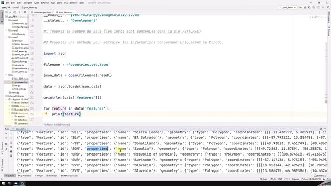The image size is (331, 186).
Task: Click the Run tool window button at bottom
Action: [x=10, y=176]
